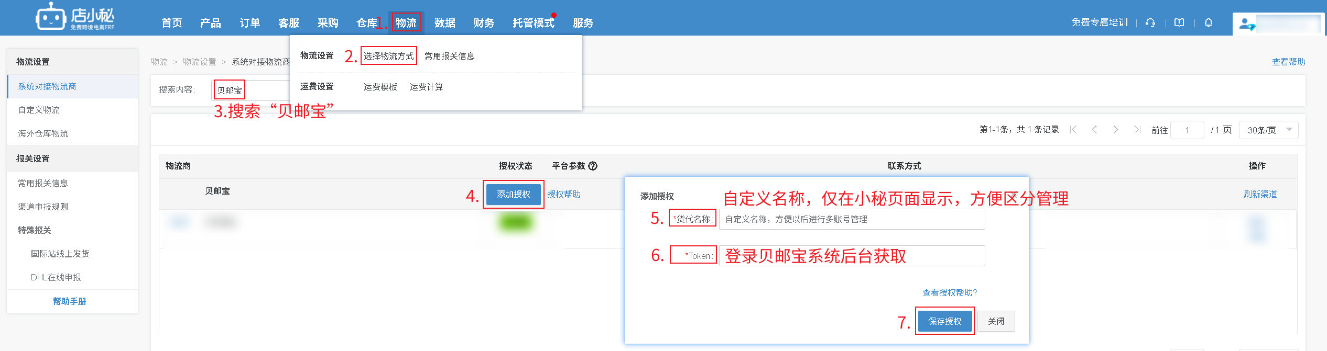
Task: Click 保存授权 button in dialog
Action: pos(945,321)
